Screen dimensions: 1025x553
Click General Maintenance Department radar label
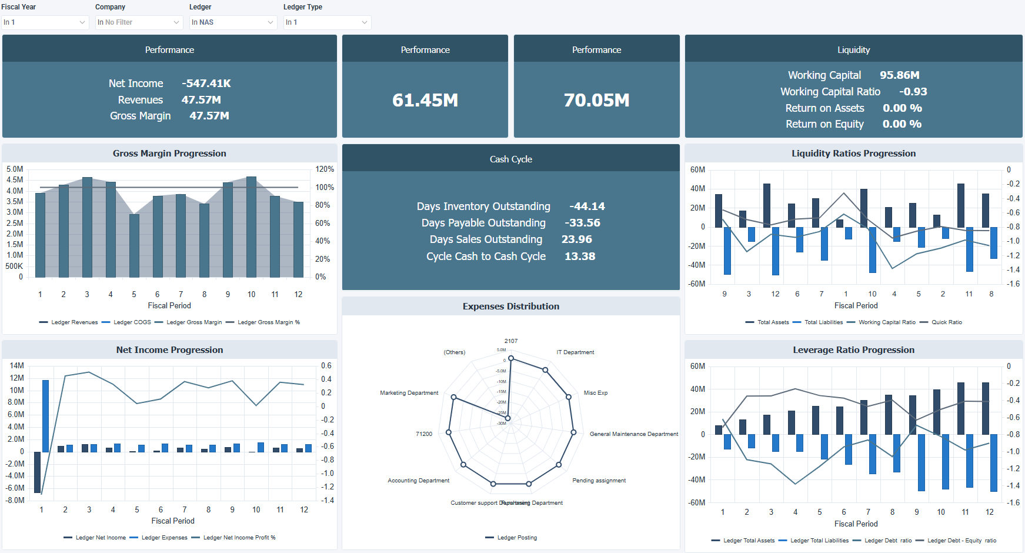[x=634, y=434]
